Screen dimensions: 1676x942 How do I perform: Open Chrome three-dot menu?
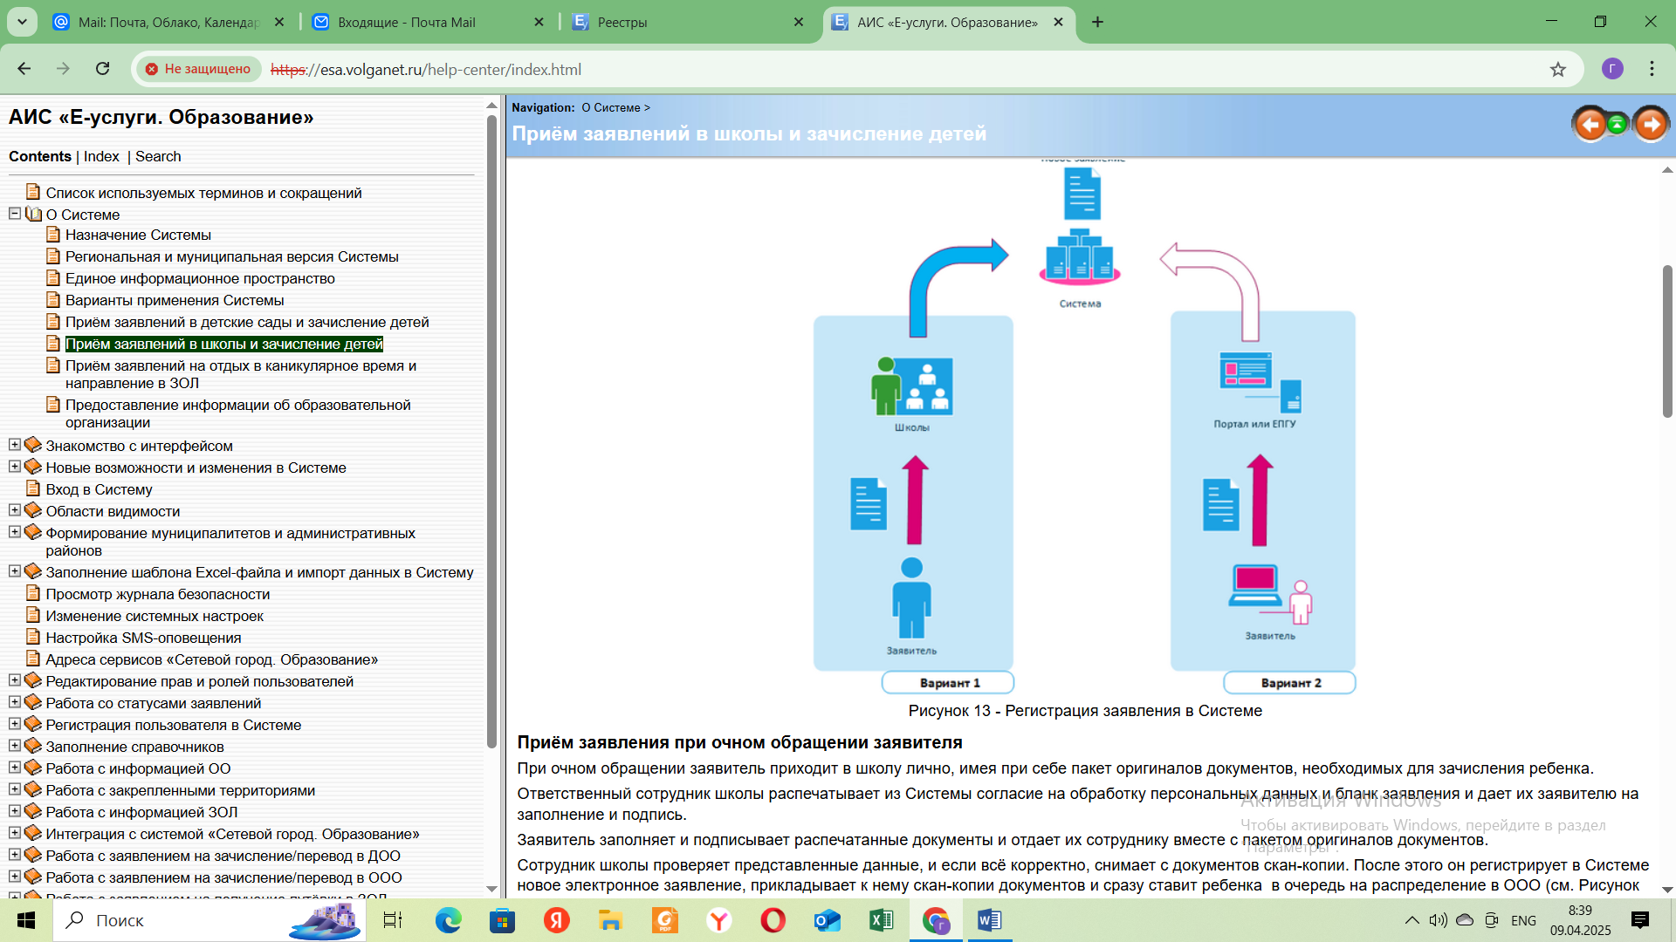click(x=1652, y=69)
